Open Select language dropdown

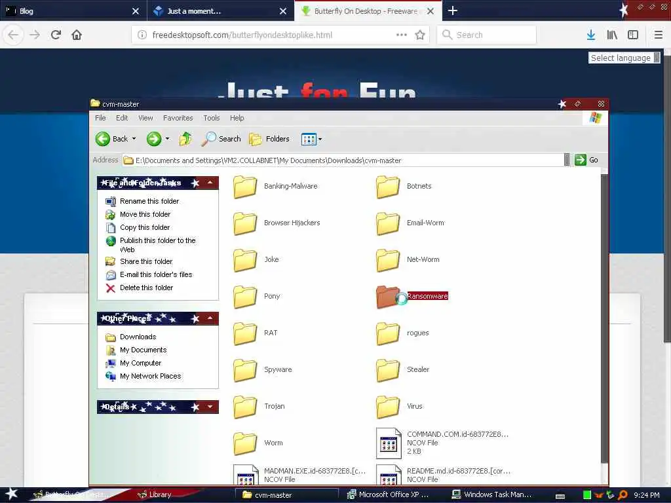point(624,58)
